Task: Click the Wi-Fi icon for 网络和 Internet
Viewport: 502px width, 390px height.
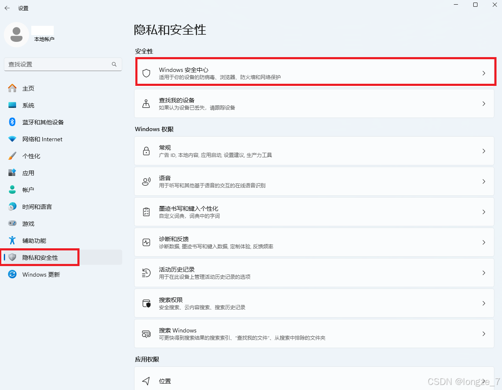Action: point(12,139)
